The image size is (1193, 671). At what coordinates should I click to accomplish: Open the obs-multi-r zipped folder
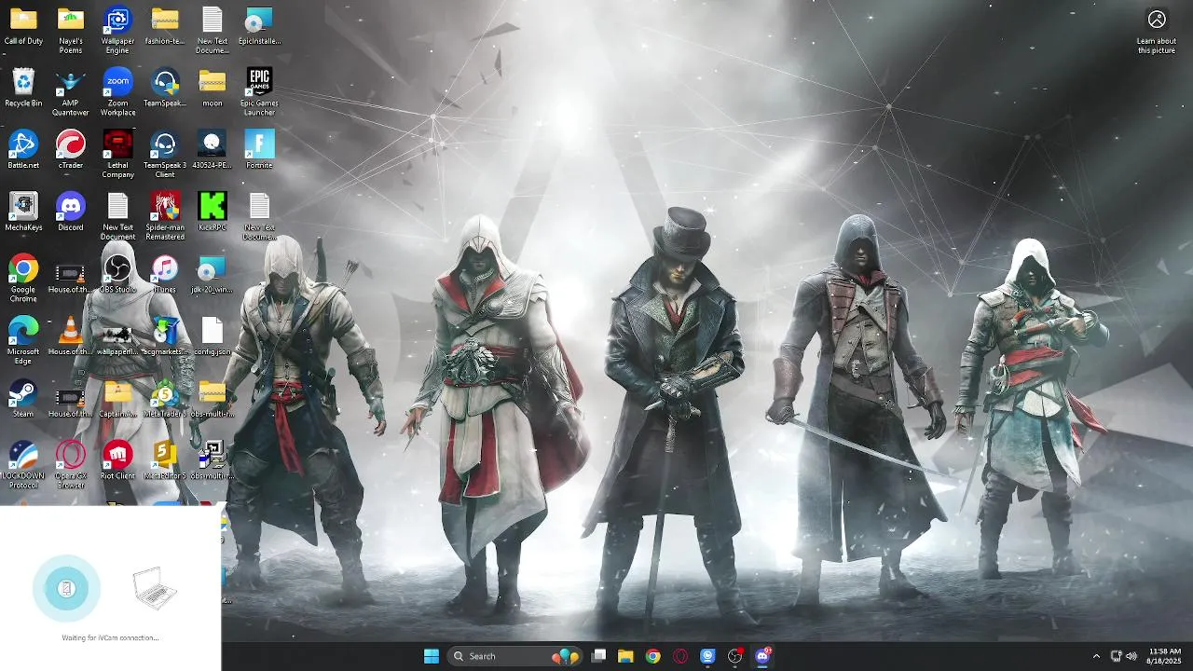point(213,398)
